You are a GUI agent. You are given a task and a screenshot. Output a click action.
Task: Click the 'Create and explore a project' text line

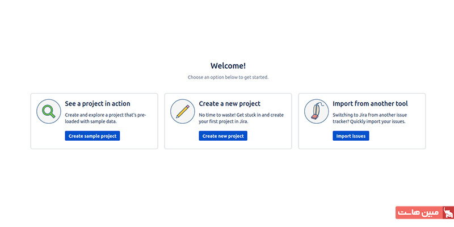[106, 115]
